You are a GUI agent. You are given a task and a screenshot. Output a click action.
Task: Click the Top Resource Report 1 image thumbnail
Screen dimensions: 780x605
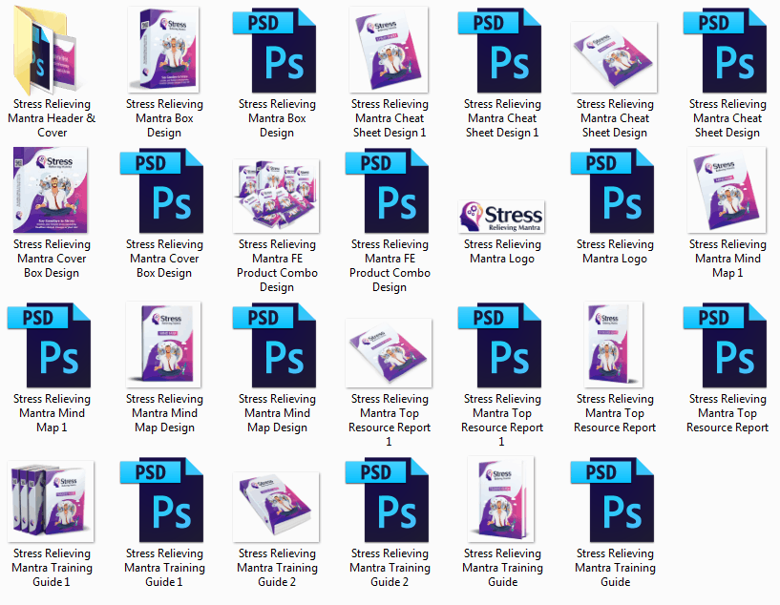tap(390, 351)
